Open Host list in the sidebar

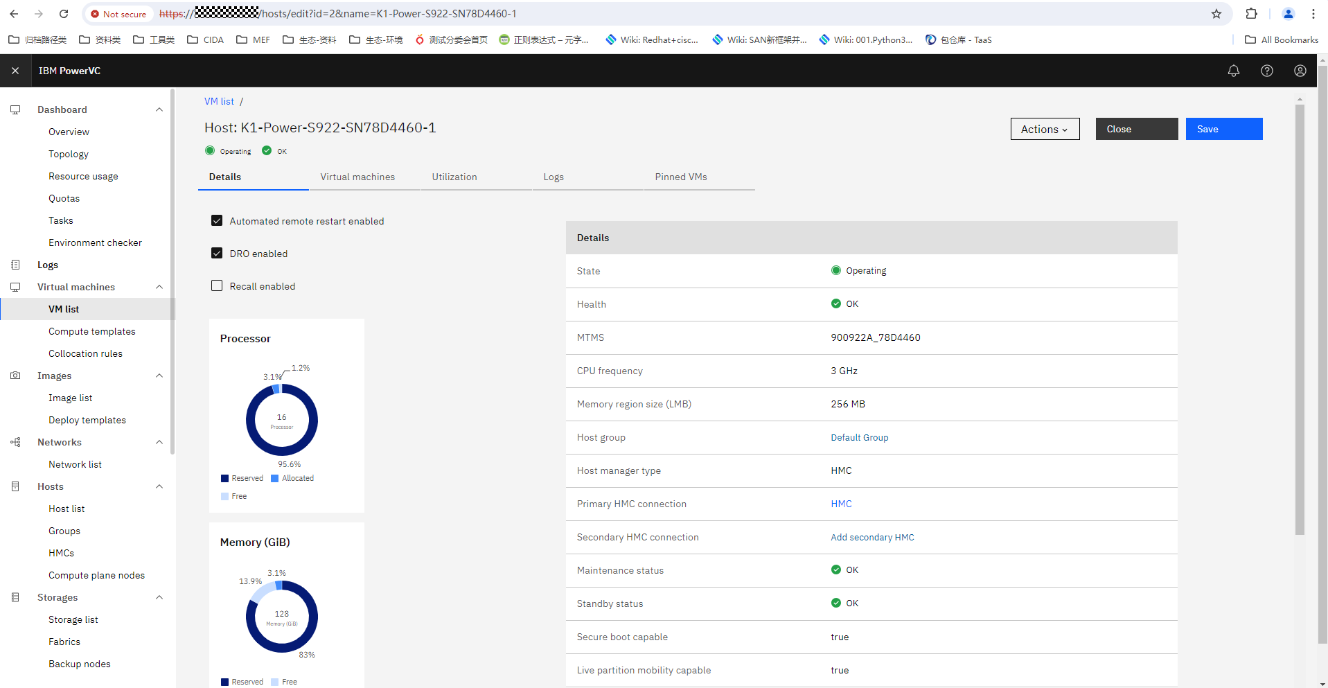pos(67,509)
